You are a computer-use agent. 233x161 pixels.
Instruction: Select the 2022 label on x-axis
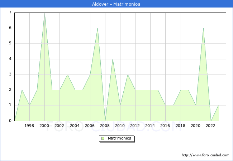click(x=211, y=126)
